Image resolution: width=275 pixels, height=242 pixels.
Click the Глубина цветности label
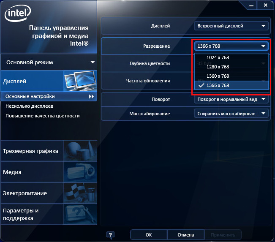click(150, 63)
